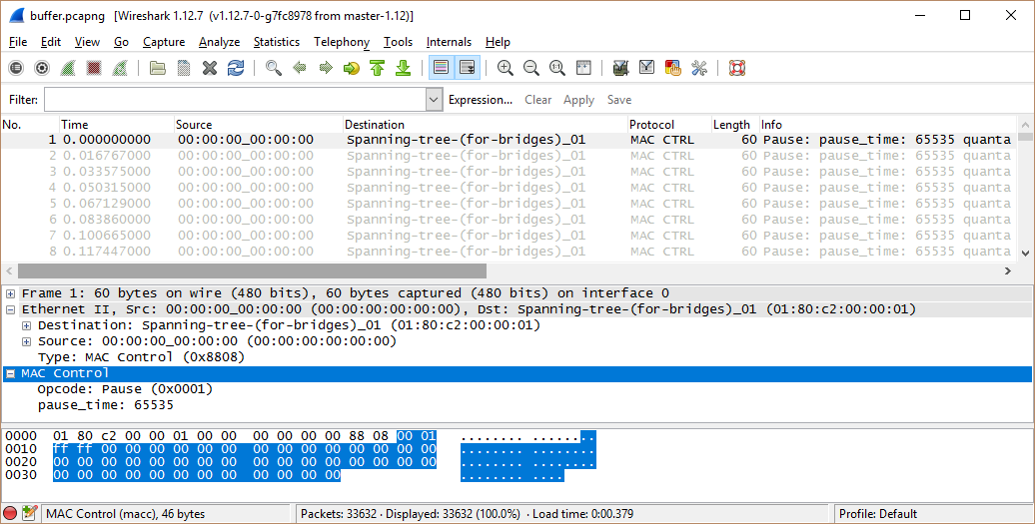Open the Analyze menu
The image size is (1035, 524).
pos(219,42)
